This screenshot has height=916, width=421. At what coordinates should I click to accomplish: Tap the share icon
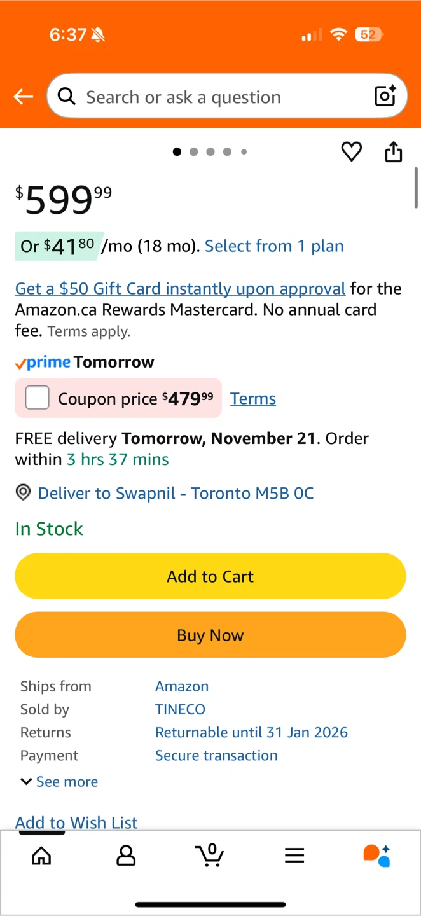(x=394, y=152)
